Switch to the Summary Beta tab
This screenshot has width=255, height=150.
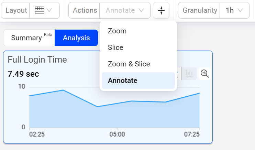[29, 38]
